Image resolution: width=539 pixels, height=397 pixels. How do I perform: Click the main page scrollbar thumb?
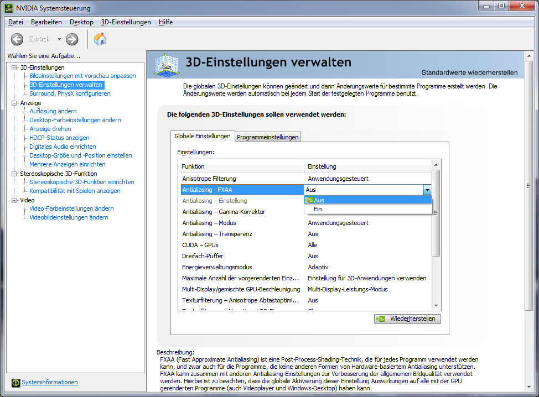pos(529,186)
